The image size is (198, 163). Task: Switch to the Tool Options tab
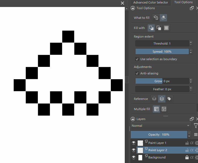183,2
